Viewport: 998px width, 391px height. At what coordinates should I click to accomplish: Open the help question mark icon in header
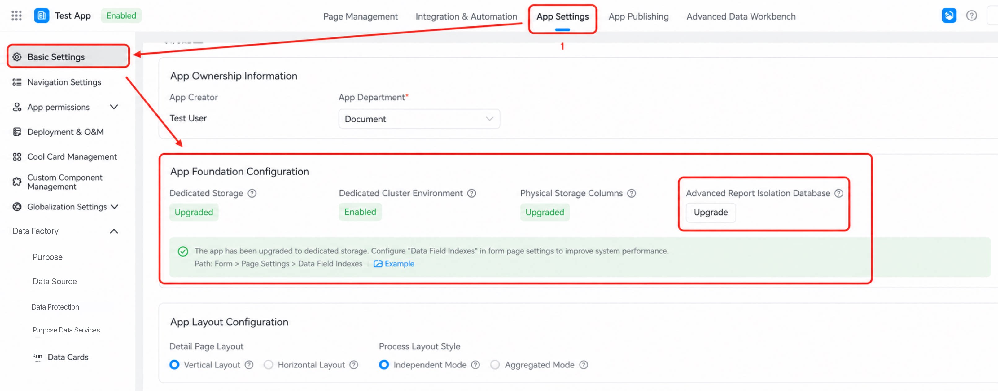(971, 15)
